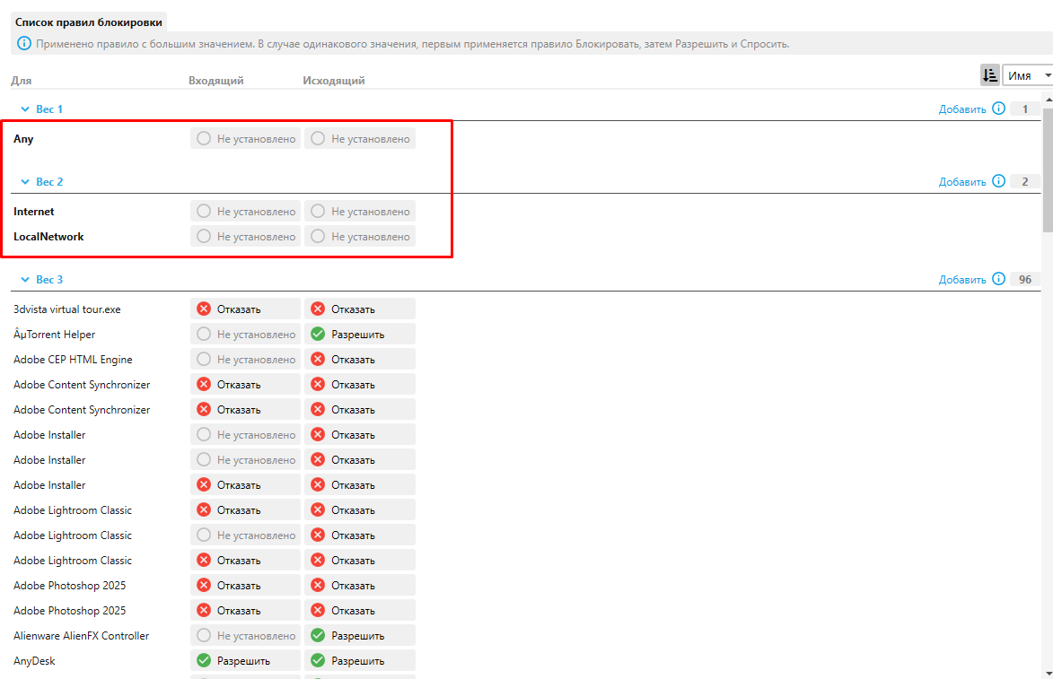Click red deny icon for 3dvista incoming
This screenshot has height=679, width=1053.
point(204,309)
